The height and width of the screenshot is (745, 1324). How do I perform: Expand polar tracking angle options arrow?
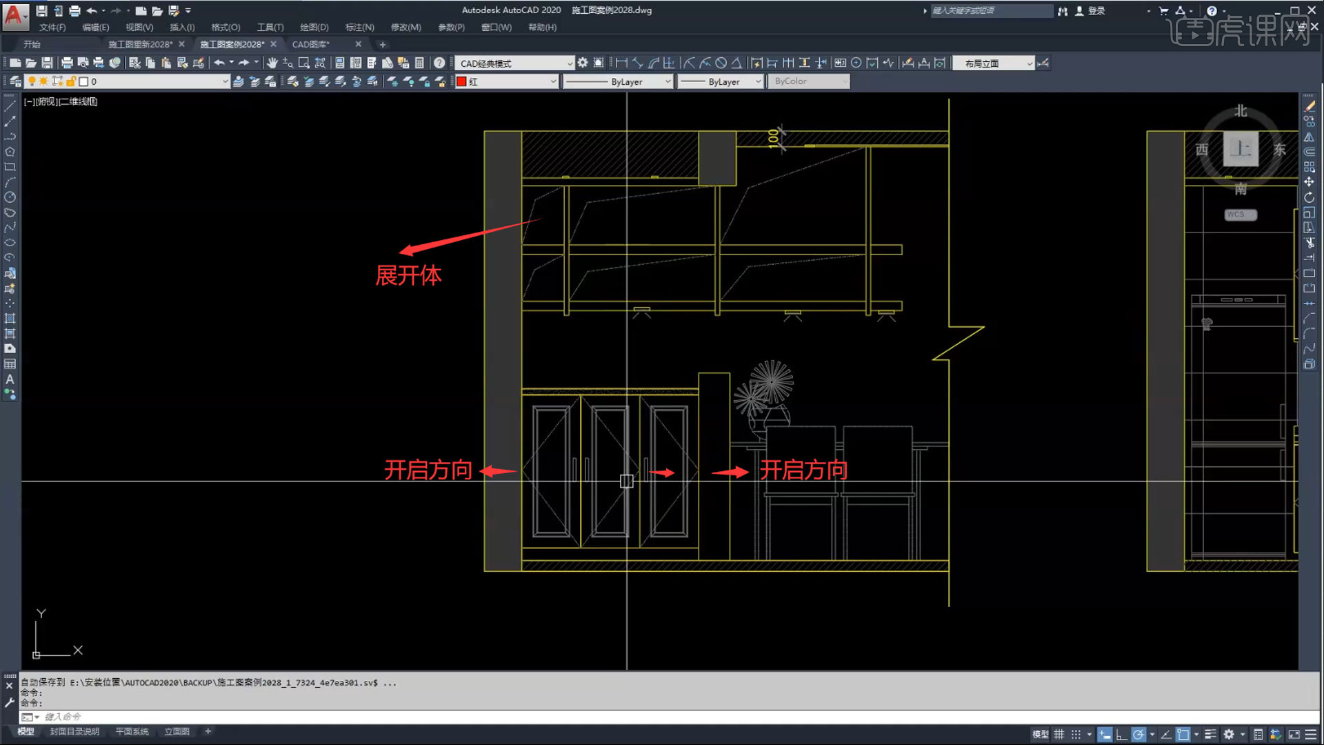tap(1152, 735)
